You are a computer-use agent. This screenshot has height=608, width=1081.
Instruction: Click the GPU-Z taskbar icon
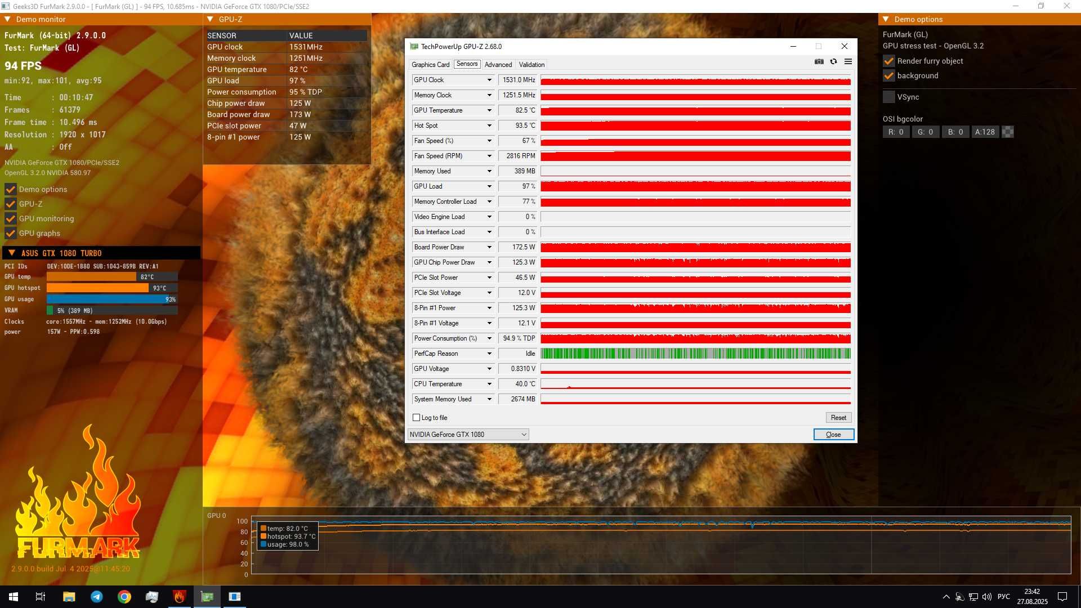pyautogui.click(x=207, y=597)
